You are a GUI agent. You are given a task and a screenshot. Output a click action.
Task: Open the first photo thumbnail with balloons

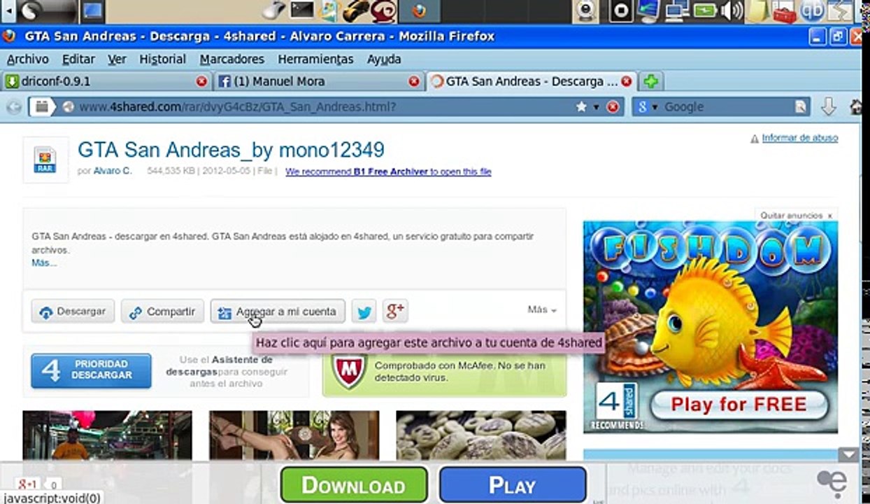107,435
